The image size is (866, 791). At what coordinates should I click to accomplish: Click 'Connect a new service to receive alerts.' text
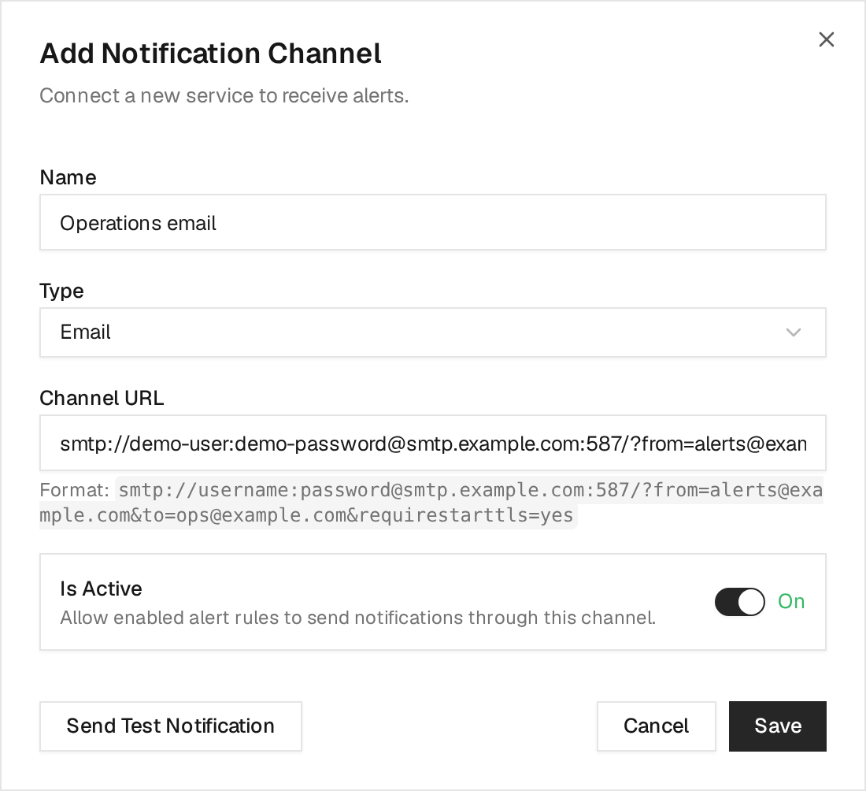[x=224, y=95]
